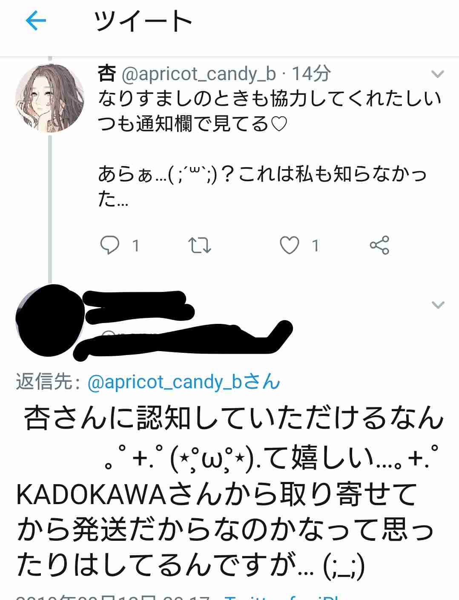Open 杏's profile picture
This screenshot has height=600, width=459.
click(50, 98)
